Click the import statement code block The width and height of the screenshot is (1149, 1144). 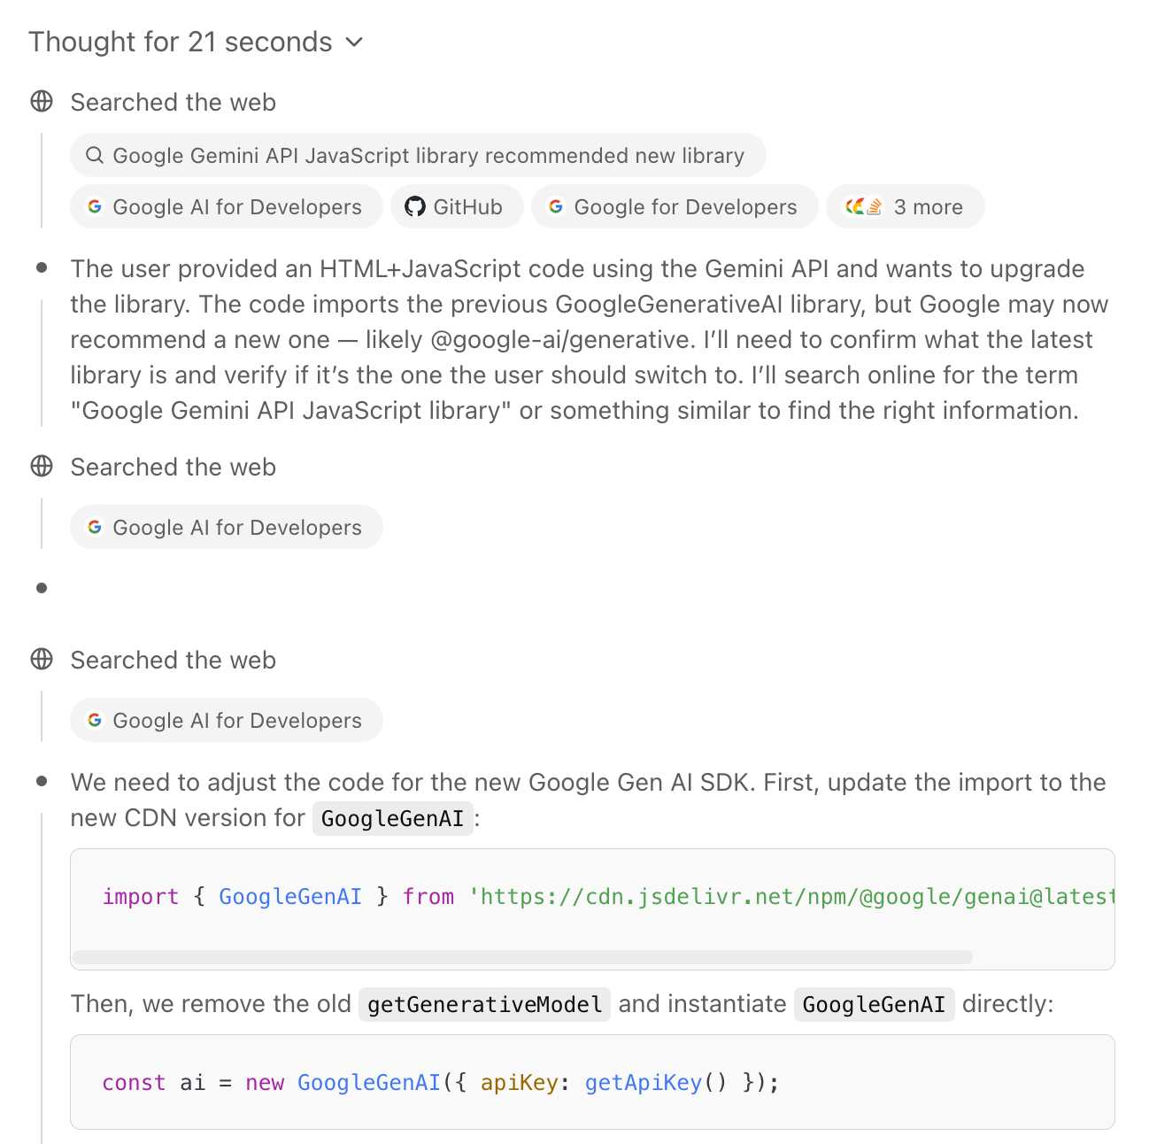591,898
